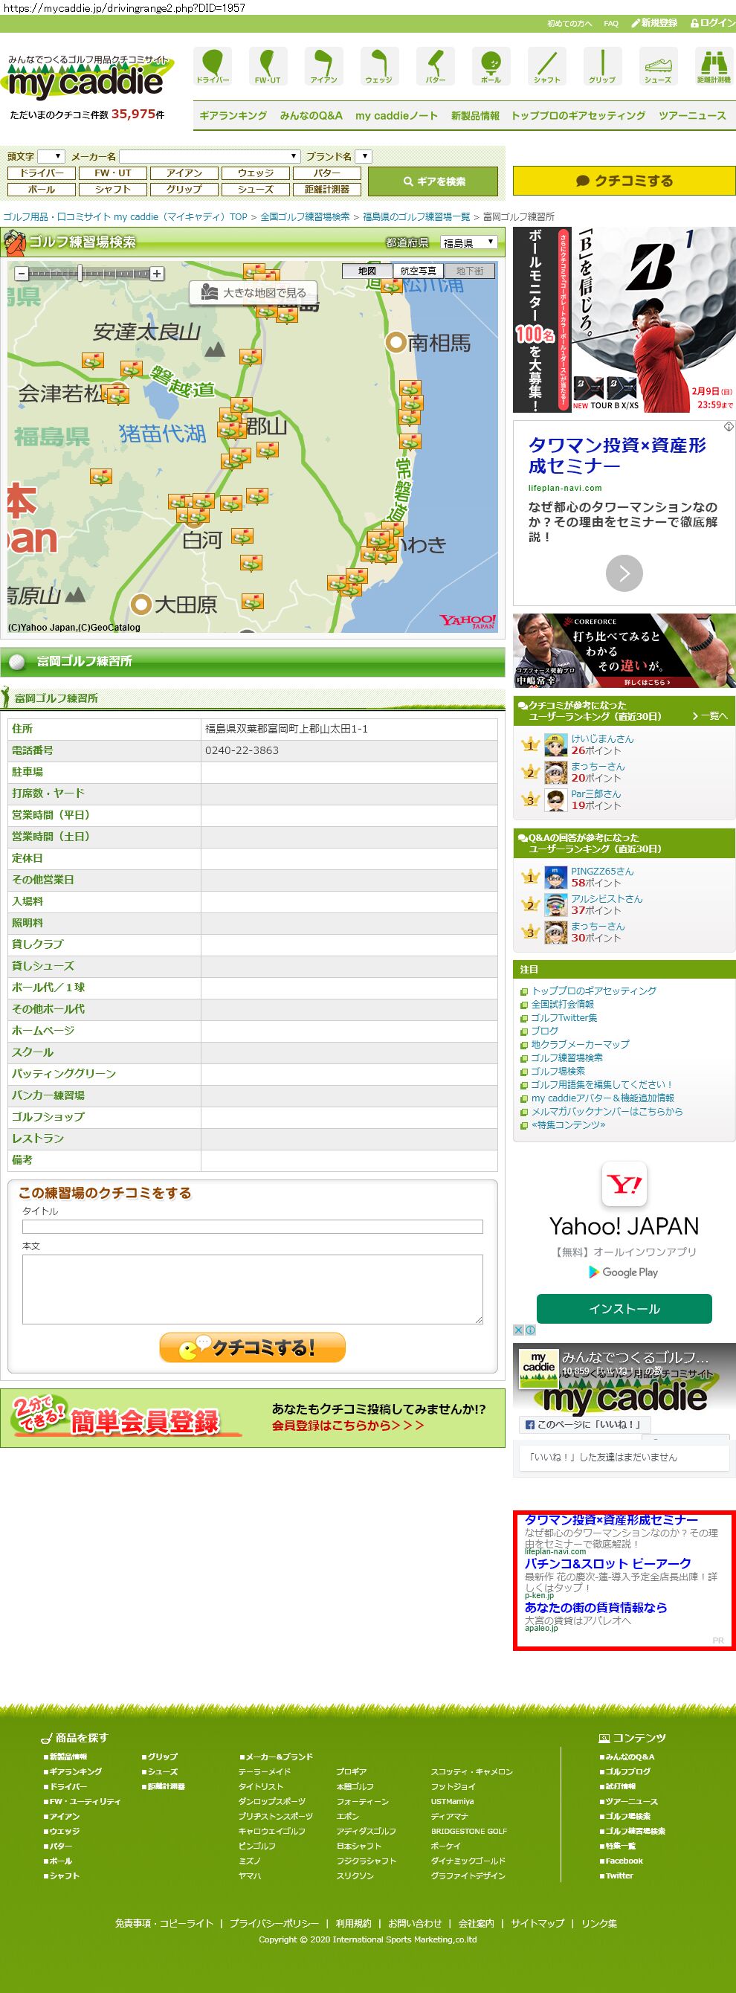This screenshot has width=736, height=1993.
Task: Open みんなのQ&A menu item
Action: click(311, 115)
